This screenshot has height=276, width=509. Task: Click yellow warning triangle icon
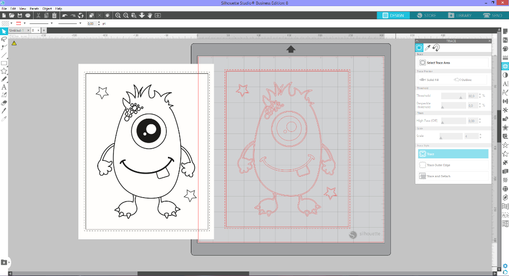[x=14, y=43]
